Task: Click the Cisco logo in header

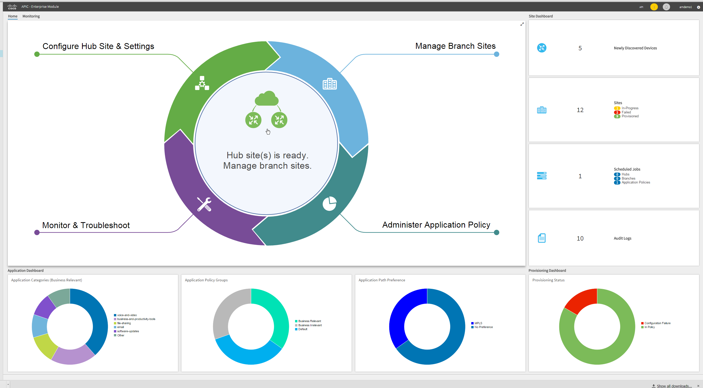Action: (12, 7)
